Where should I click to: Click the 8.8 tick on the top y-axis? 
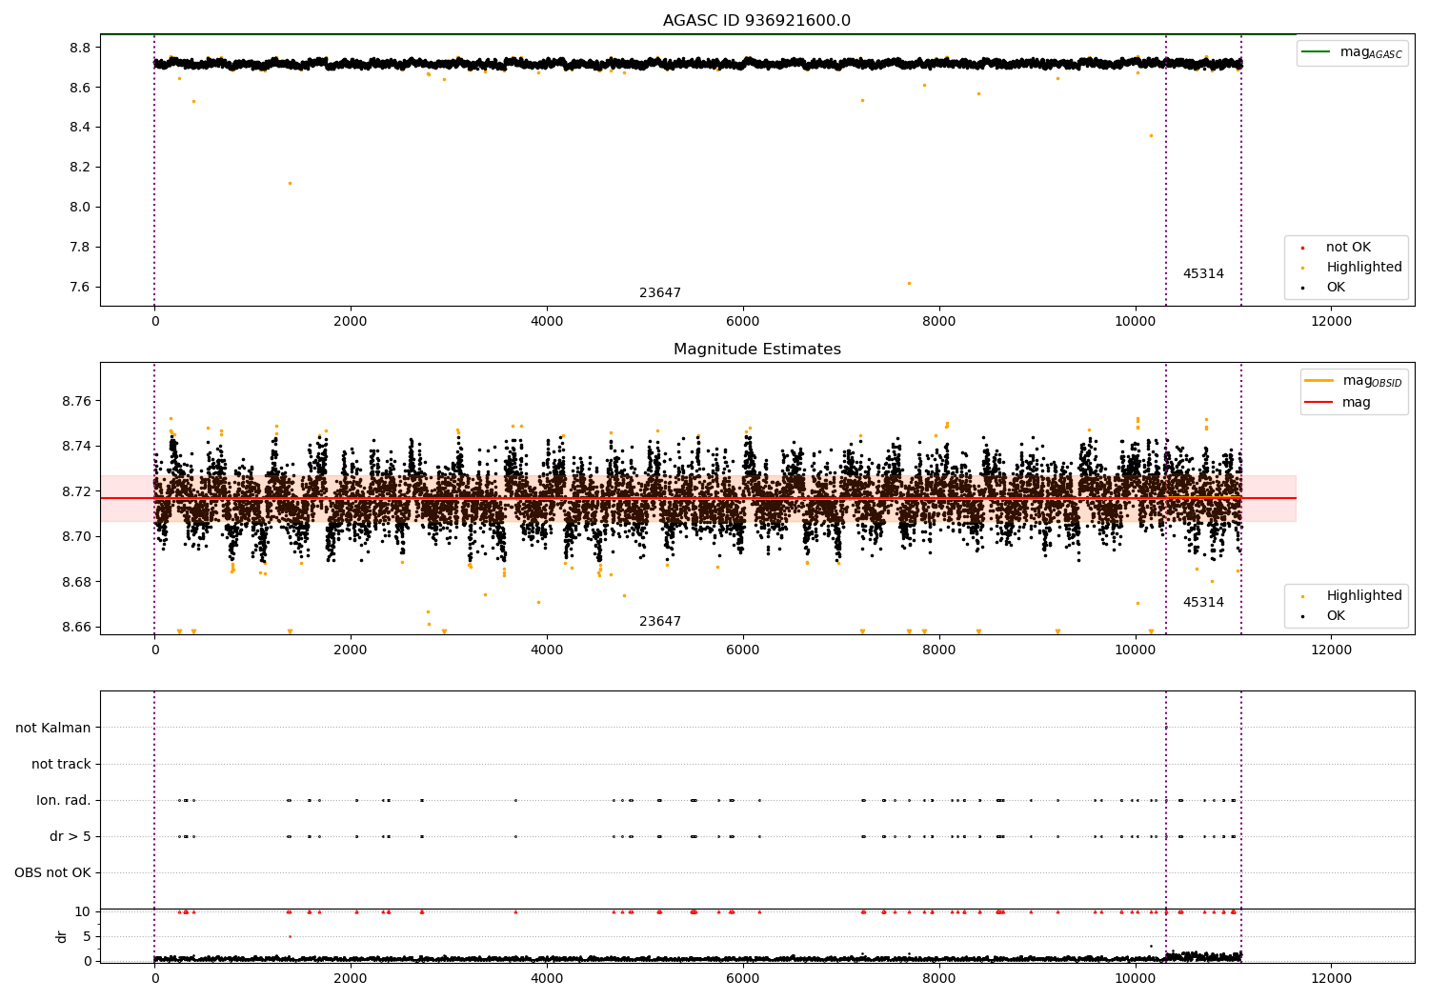click(x=81, y=48)
